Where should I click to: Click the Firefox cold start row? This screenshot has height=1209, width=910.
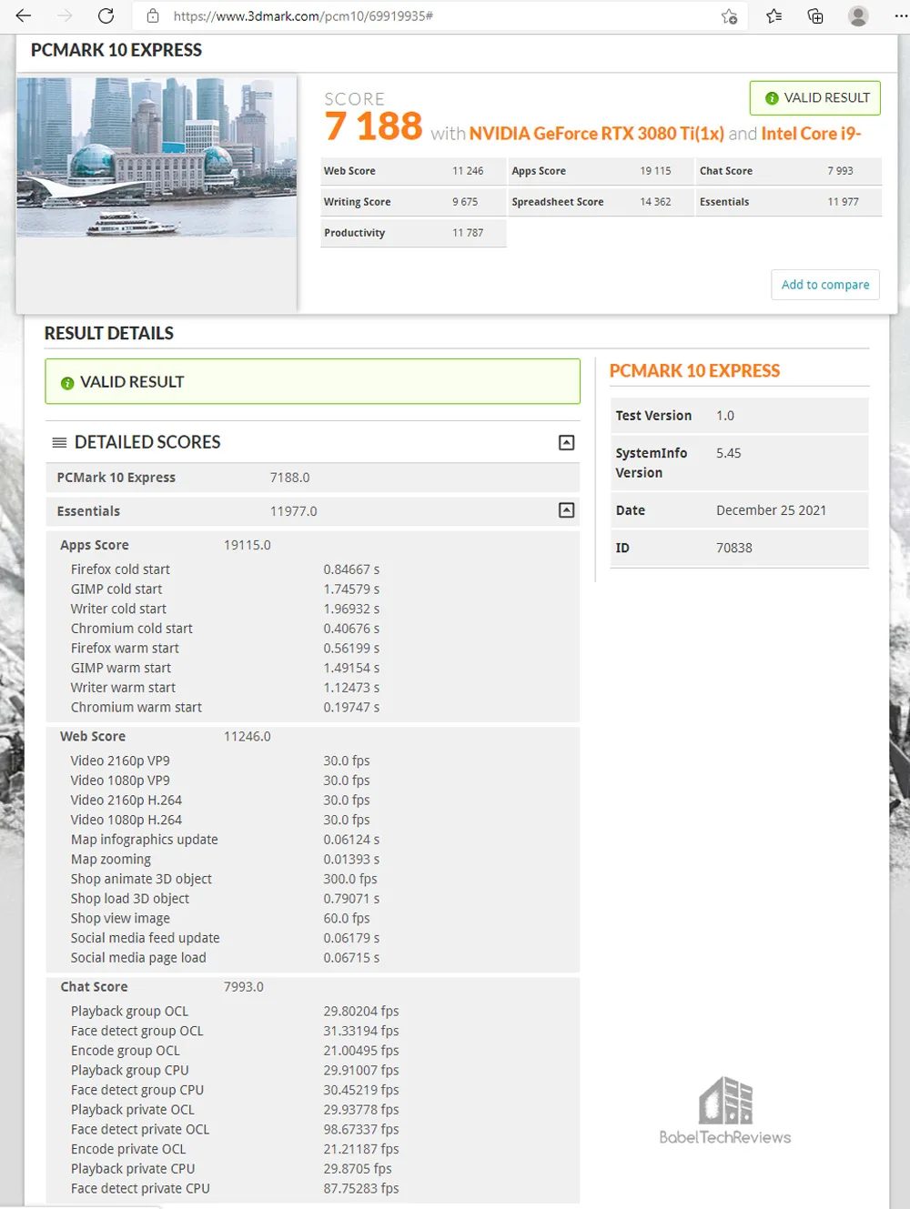[x=313, y=569]
